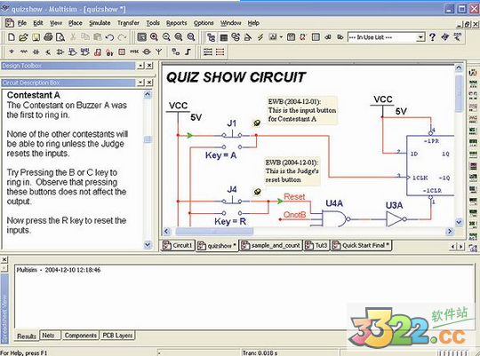Select the Components spreadsheet tab
The width and height of the screenshot is (480, 356).
point(81,336)
